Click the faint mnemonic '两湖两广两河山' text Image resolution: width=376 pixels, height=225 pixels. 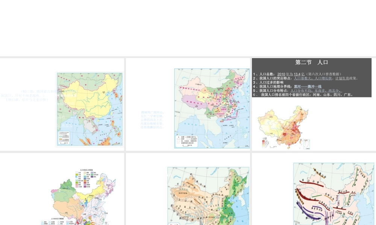(x=152, y=112)
